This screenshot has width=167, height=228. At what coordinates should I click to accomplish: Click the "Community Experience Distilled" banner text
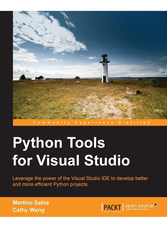tap(92, 123)
